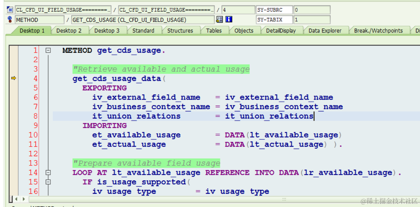
Task: Click the comment "Retrieve available and actual usage
Action: pos(161,69)
